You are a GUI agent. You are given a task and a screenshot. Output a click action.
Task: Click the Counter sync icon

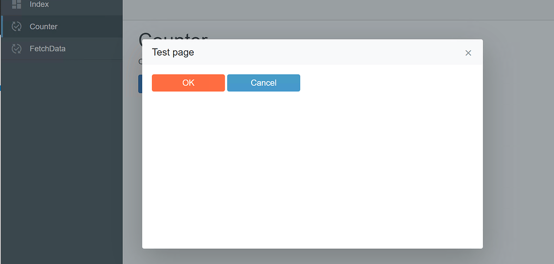(x=16, y=27)
